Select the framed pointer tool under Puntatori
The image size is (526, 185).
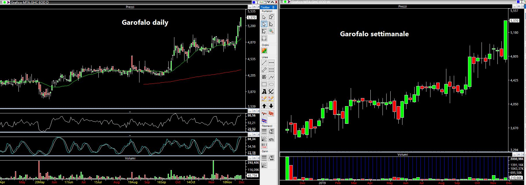coord(264,31)
